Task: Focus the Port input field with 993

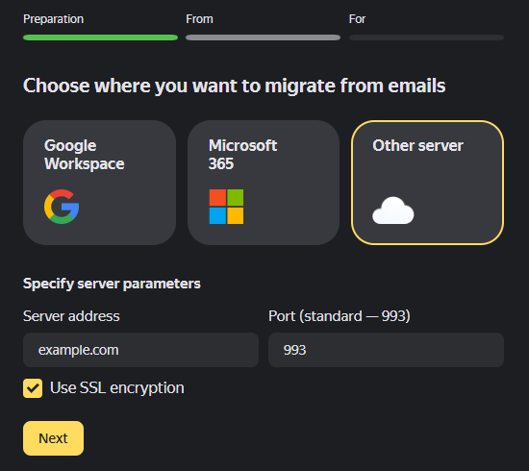Action: [386, 350]
